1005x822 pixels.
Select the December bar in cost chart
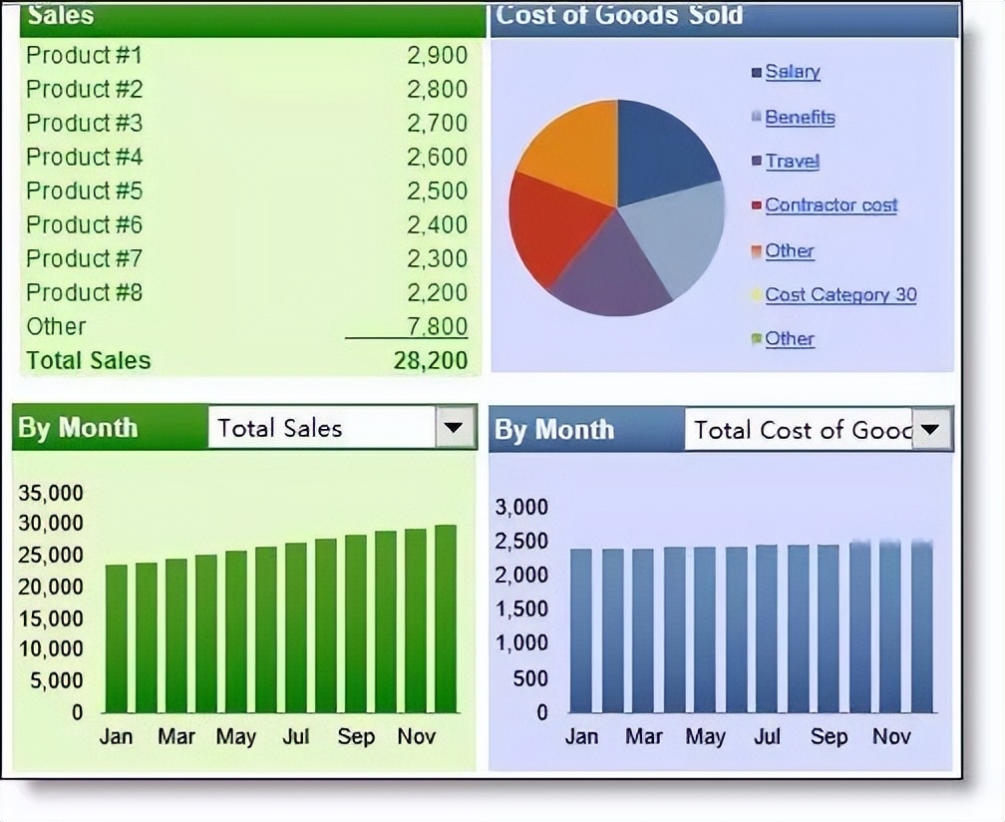click(x=921, y=627)
